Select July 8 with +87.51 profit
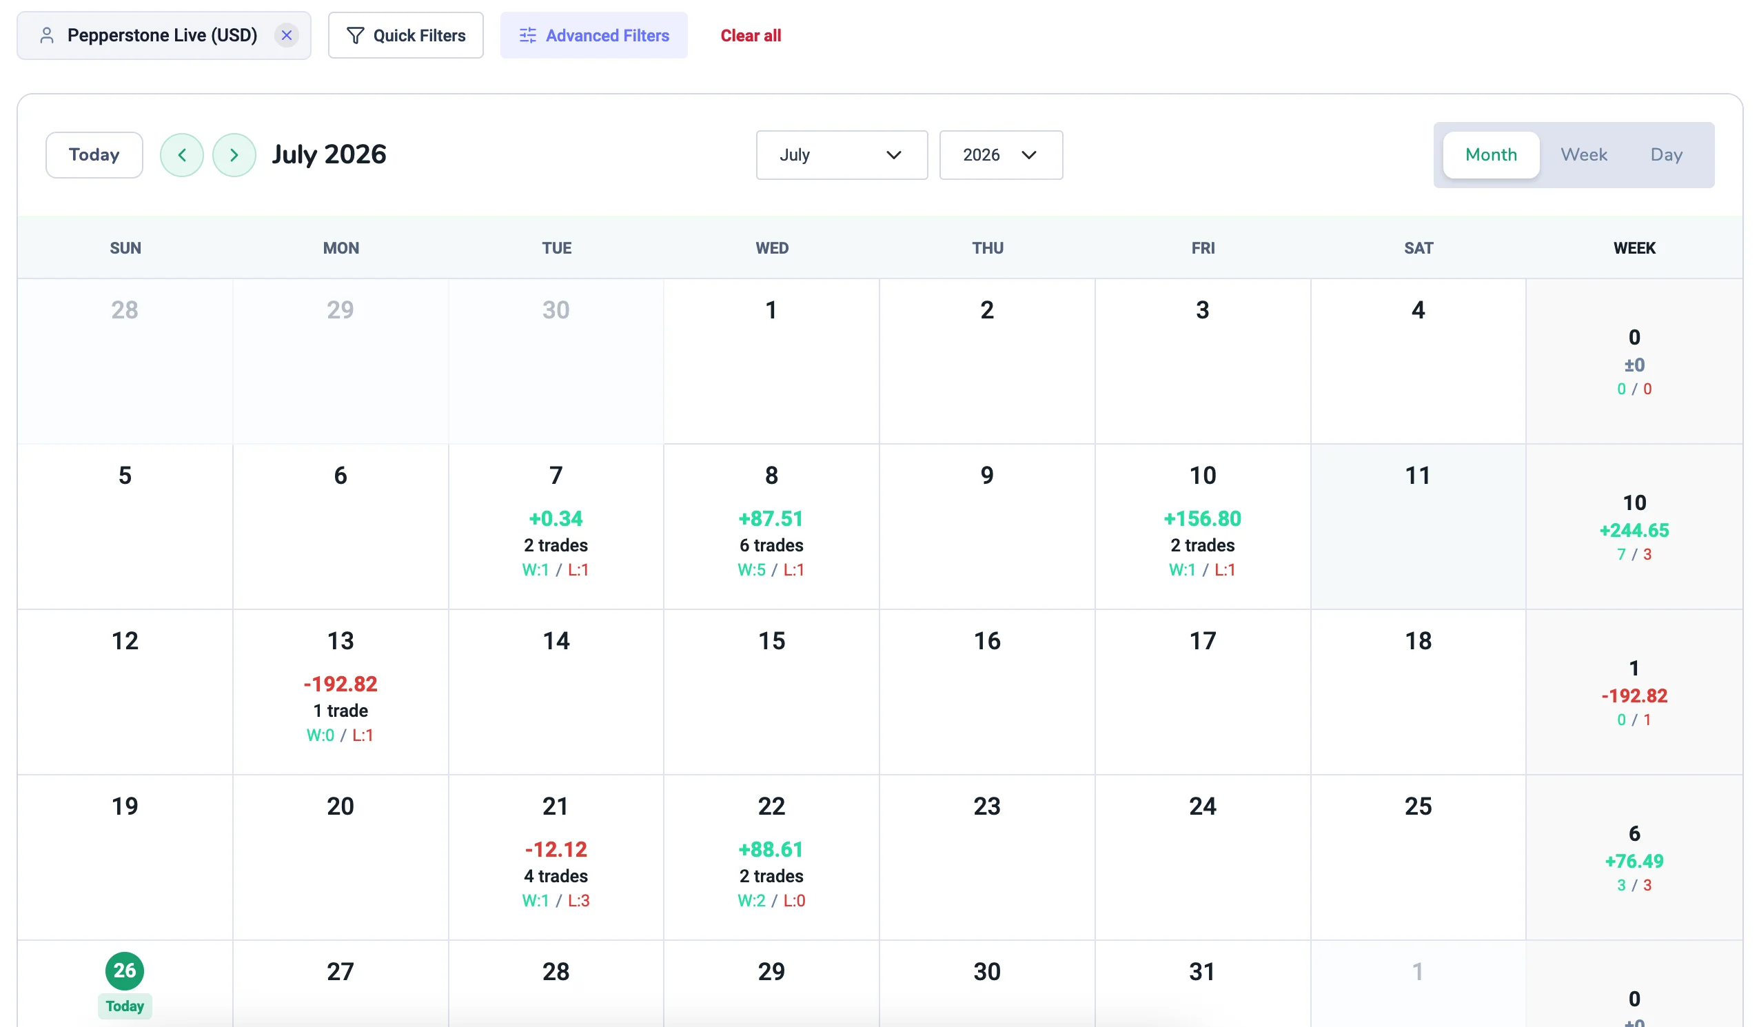Viewport: 1759px width, 1027px height. tap(771, 527)
